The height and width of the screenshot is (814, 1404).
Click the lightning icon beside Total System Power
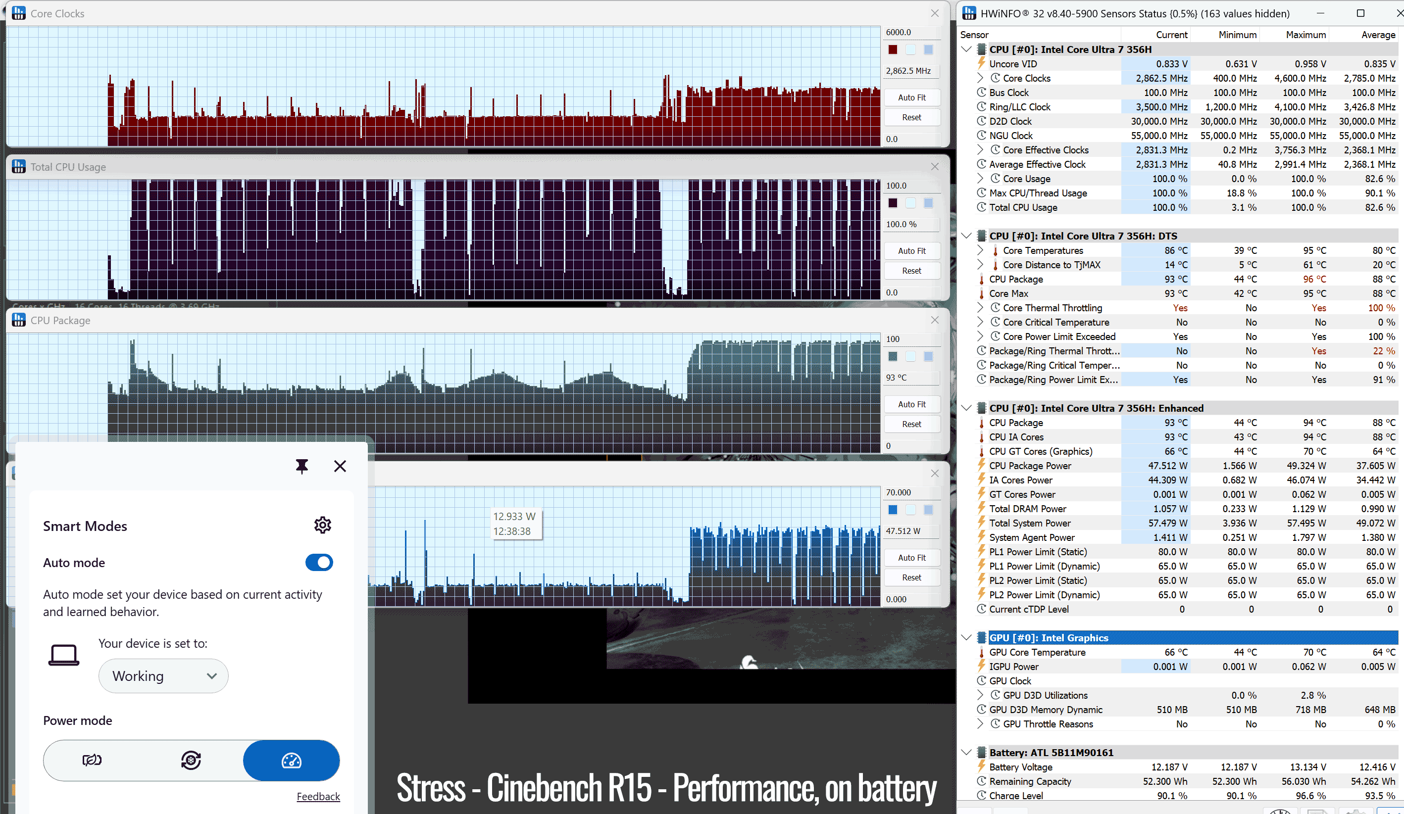click(x=982, y=523)
